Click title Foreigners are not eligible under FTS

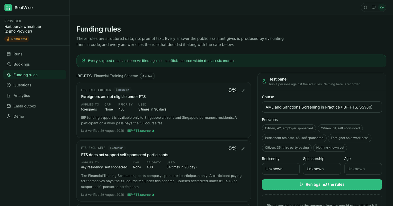coord(113,97)
